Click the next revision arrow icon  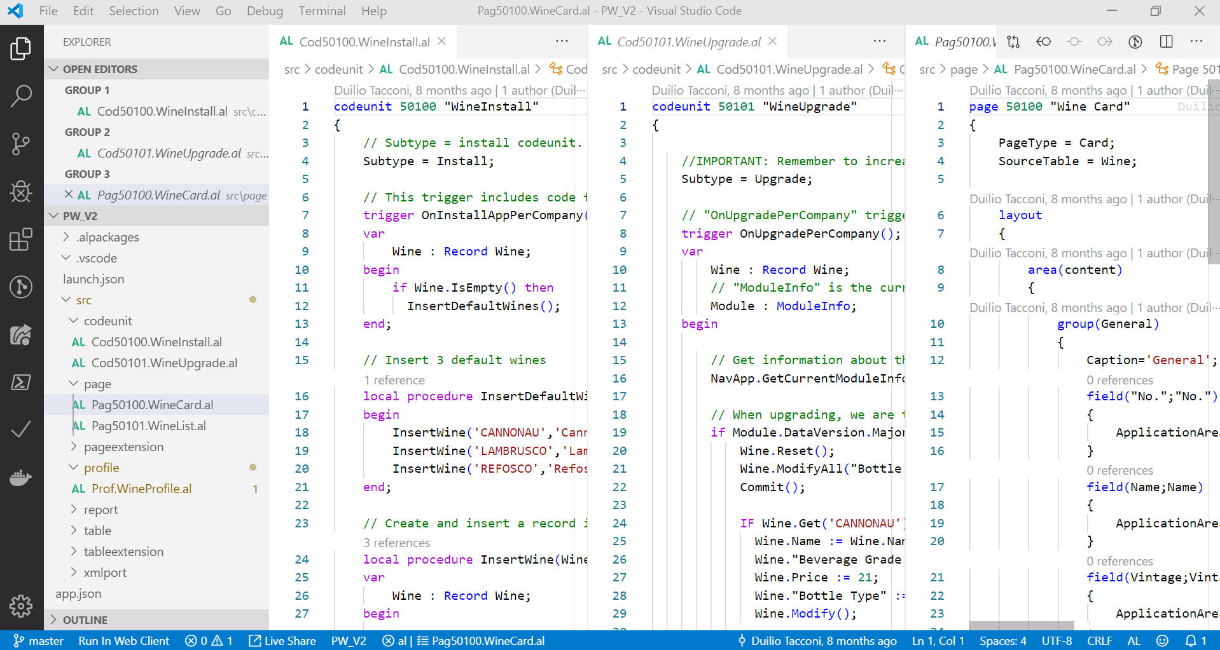tap(1105, 42)
